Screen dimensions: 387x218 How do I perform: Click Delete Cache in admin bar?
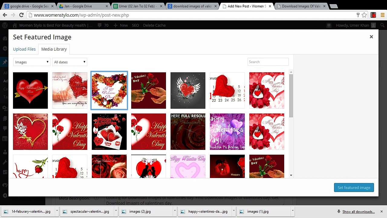coord(154,25)
